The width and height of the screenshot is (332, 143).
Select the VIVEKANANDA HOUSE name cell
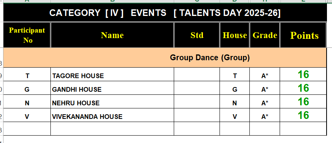click(x=112, y=115)
